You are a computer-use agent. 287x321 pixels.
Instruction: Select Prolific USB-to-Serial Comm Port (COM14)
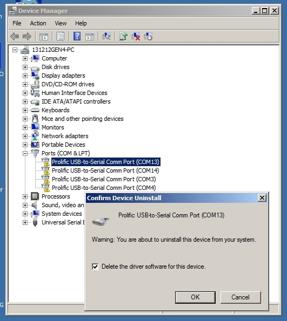(105, 170)
